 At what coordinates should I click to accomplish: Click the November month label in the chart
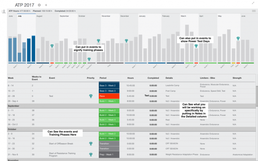[106, 16]
